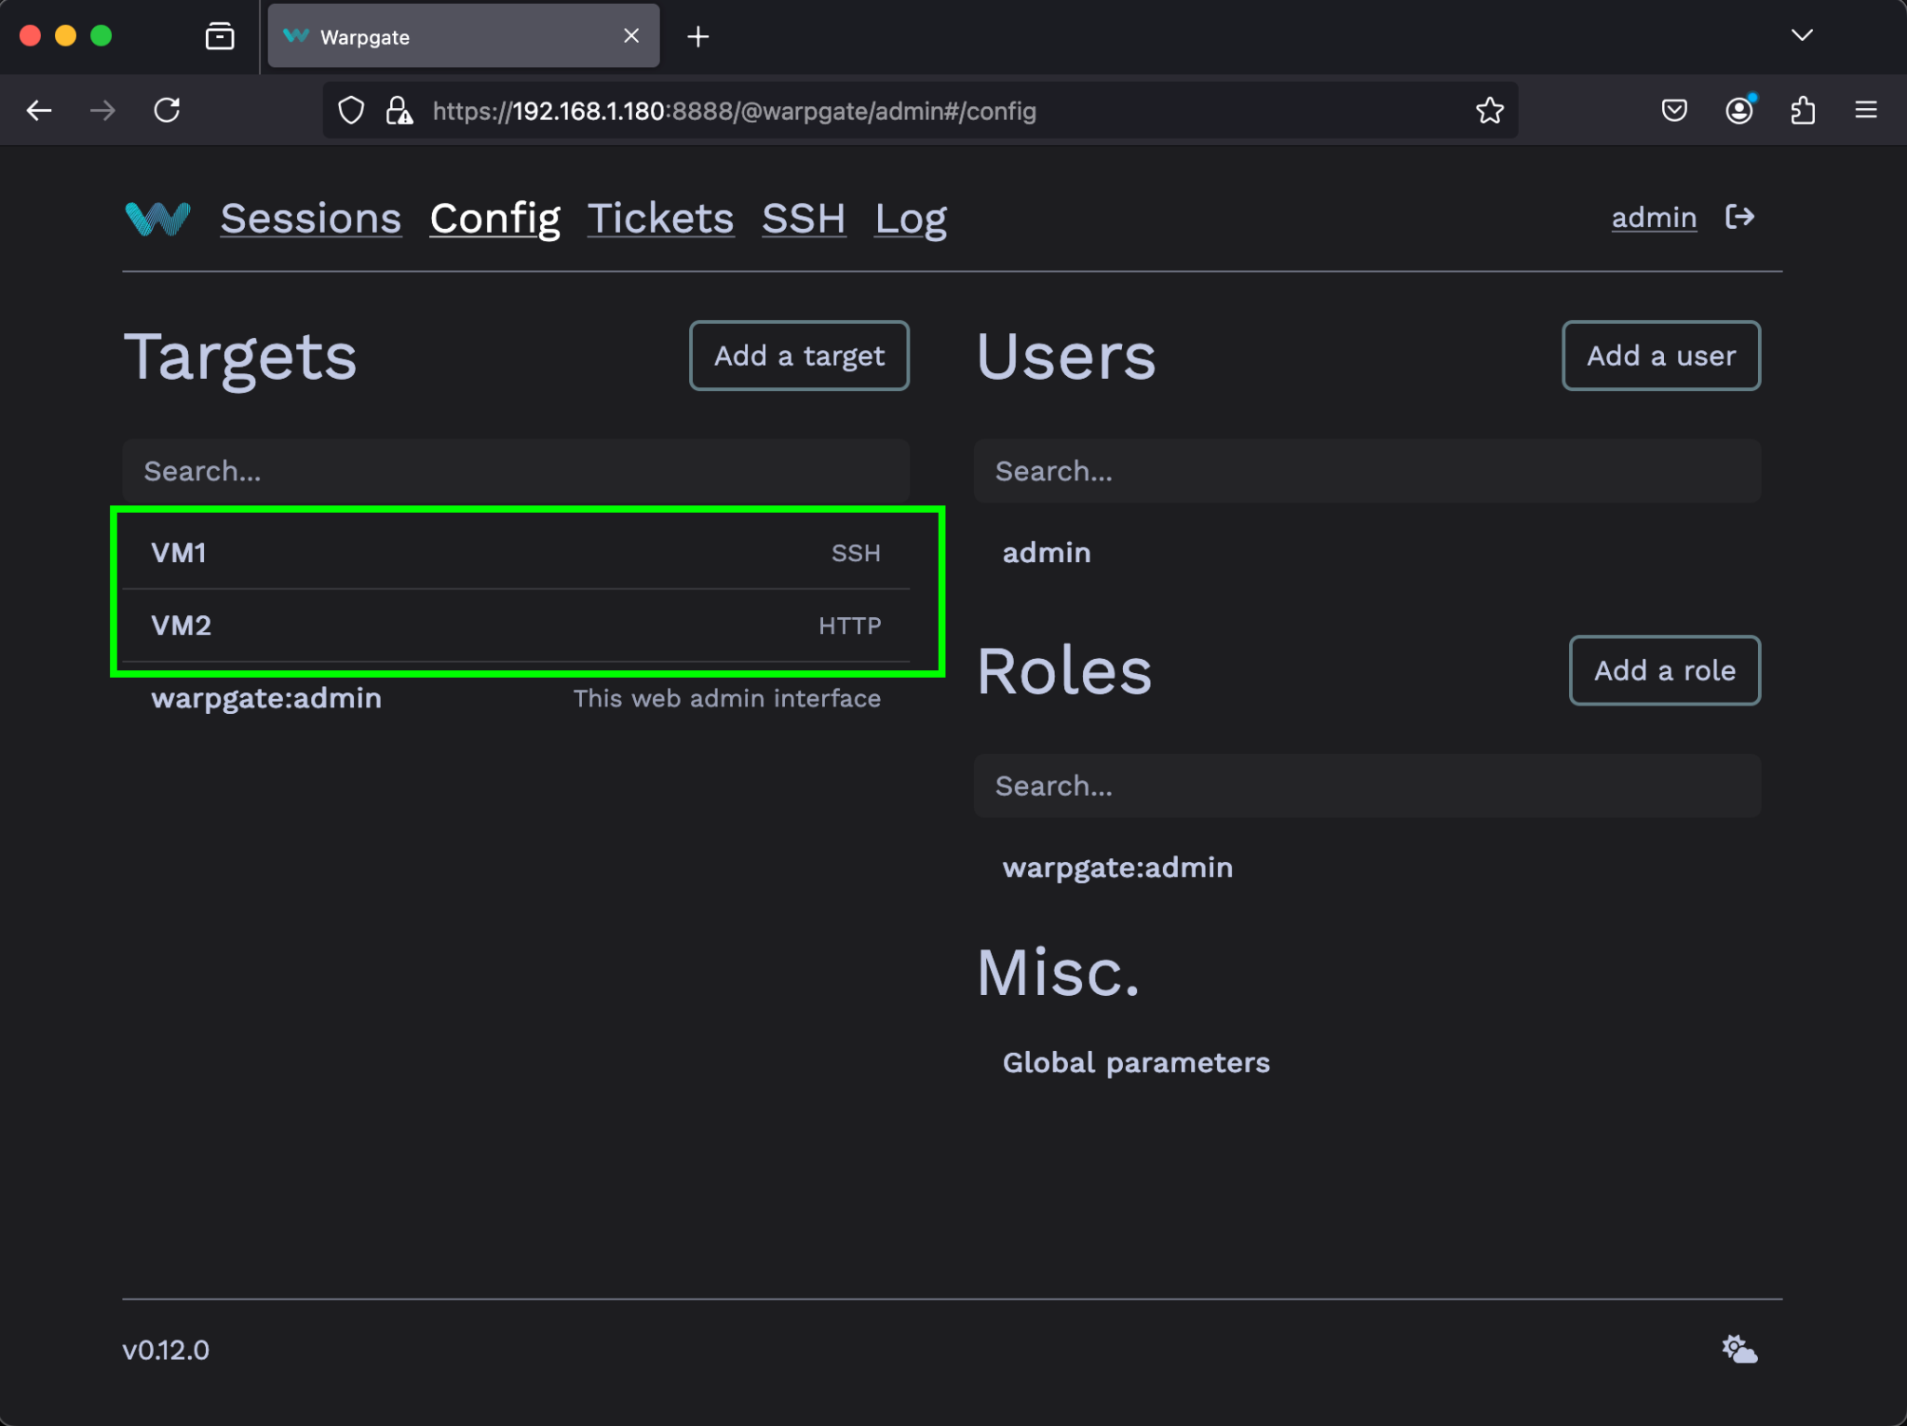Bookmark this page with the star icon
This screenshot has height=1426, width=1907.
tap(1490, 110)
